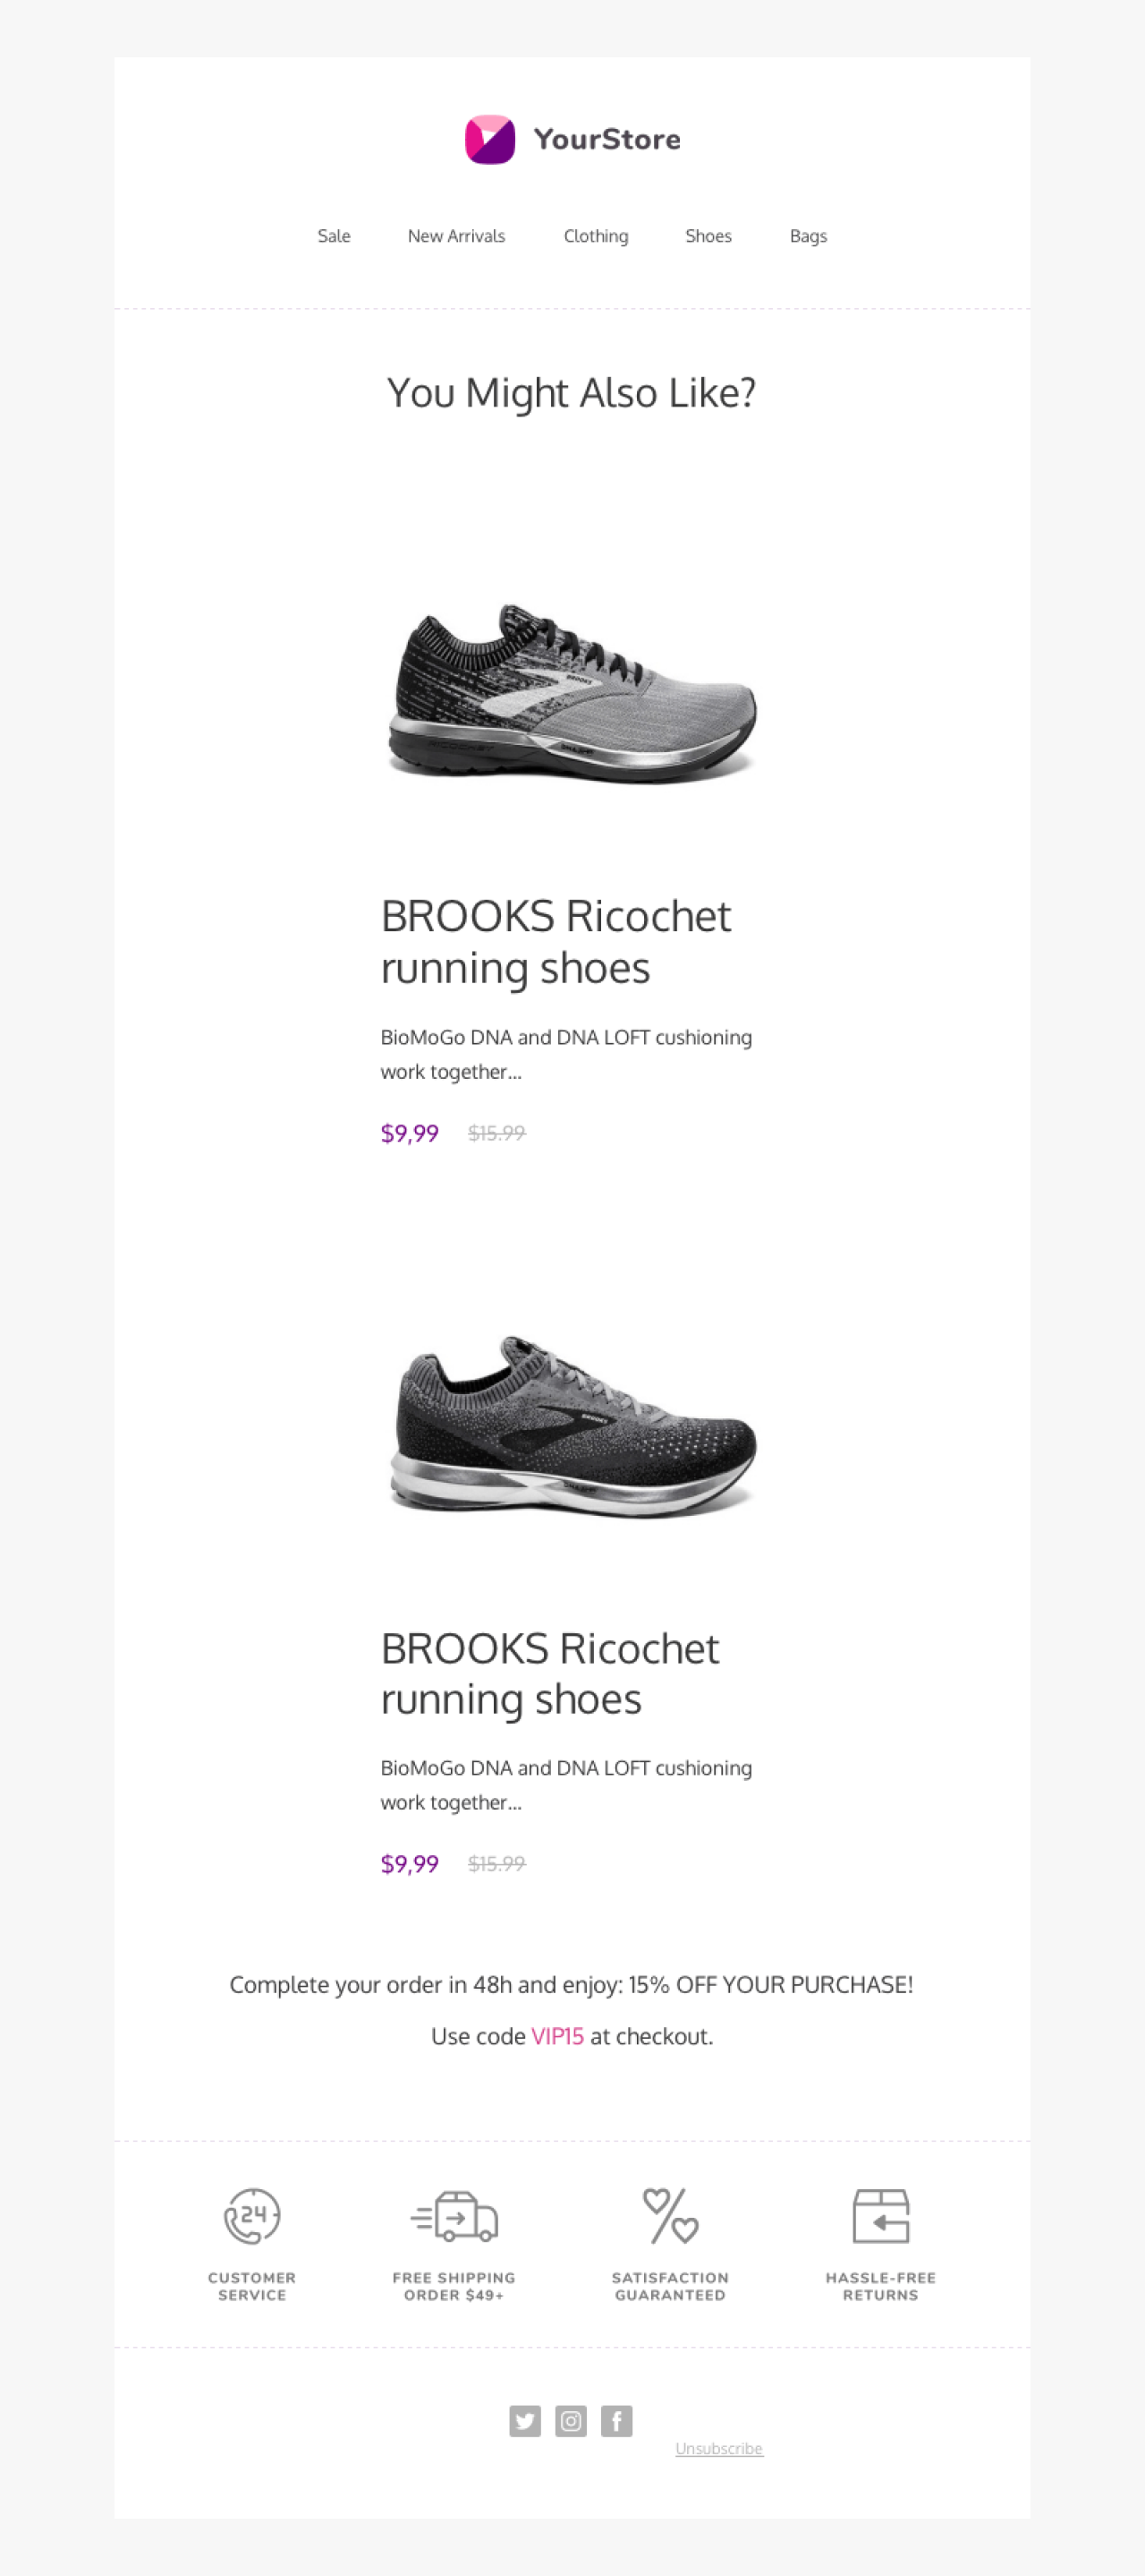Click the 24-hour customer service icon

click(251, 2216)
